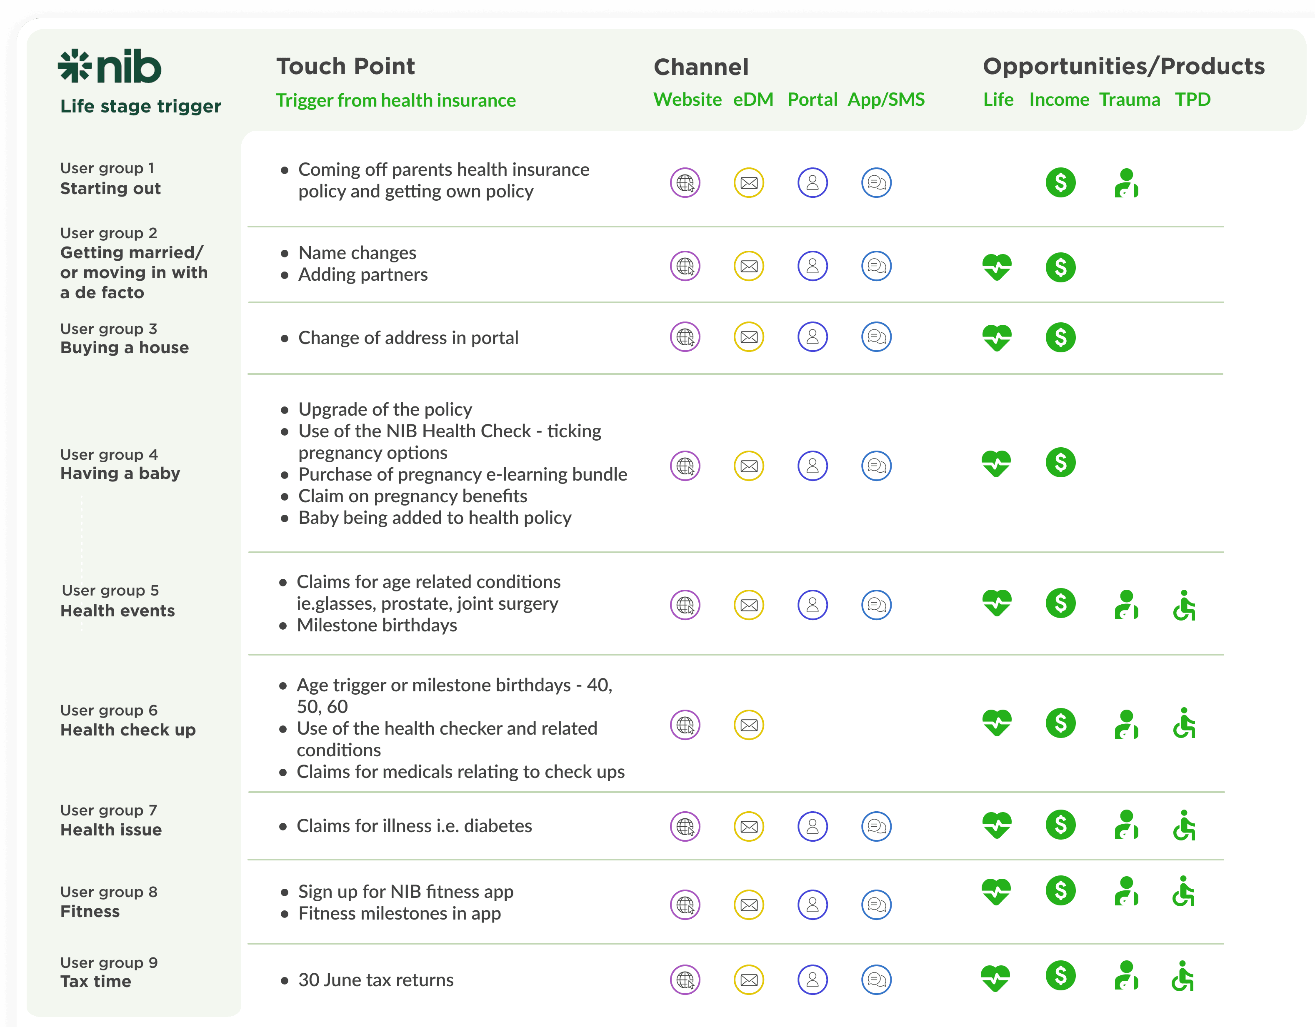The width and height of the screenshot is (1315, 1027).
Task: Click the Trauma product header
Action: [1130, 99]
